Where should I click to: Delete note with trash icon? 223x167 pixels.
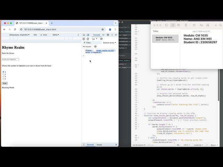click(186, 25)
